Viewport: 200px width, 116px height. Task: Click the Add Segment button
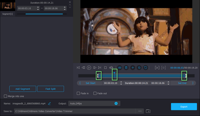click(23, 89)
